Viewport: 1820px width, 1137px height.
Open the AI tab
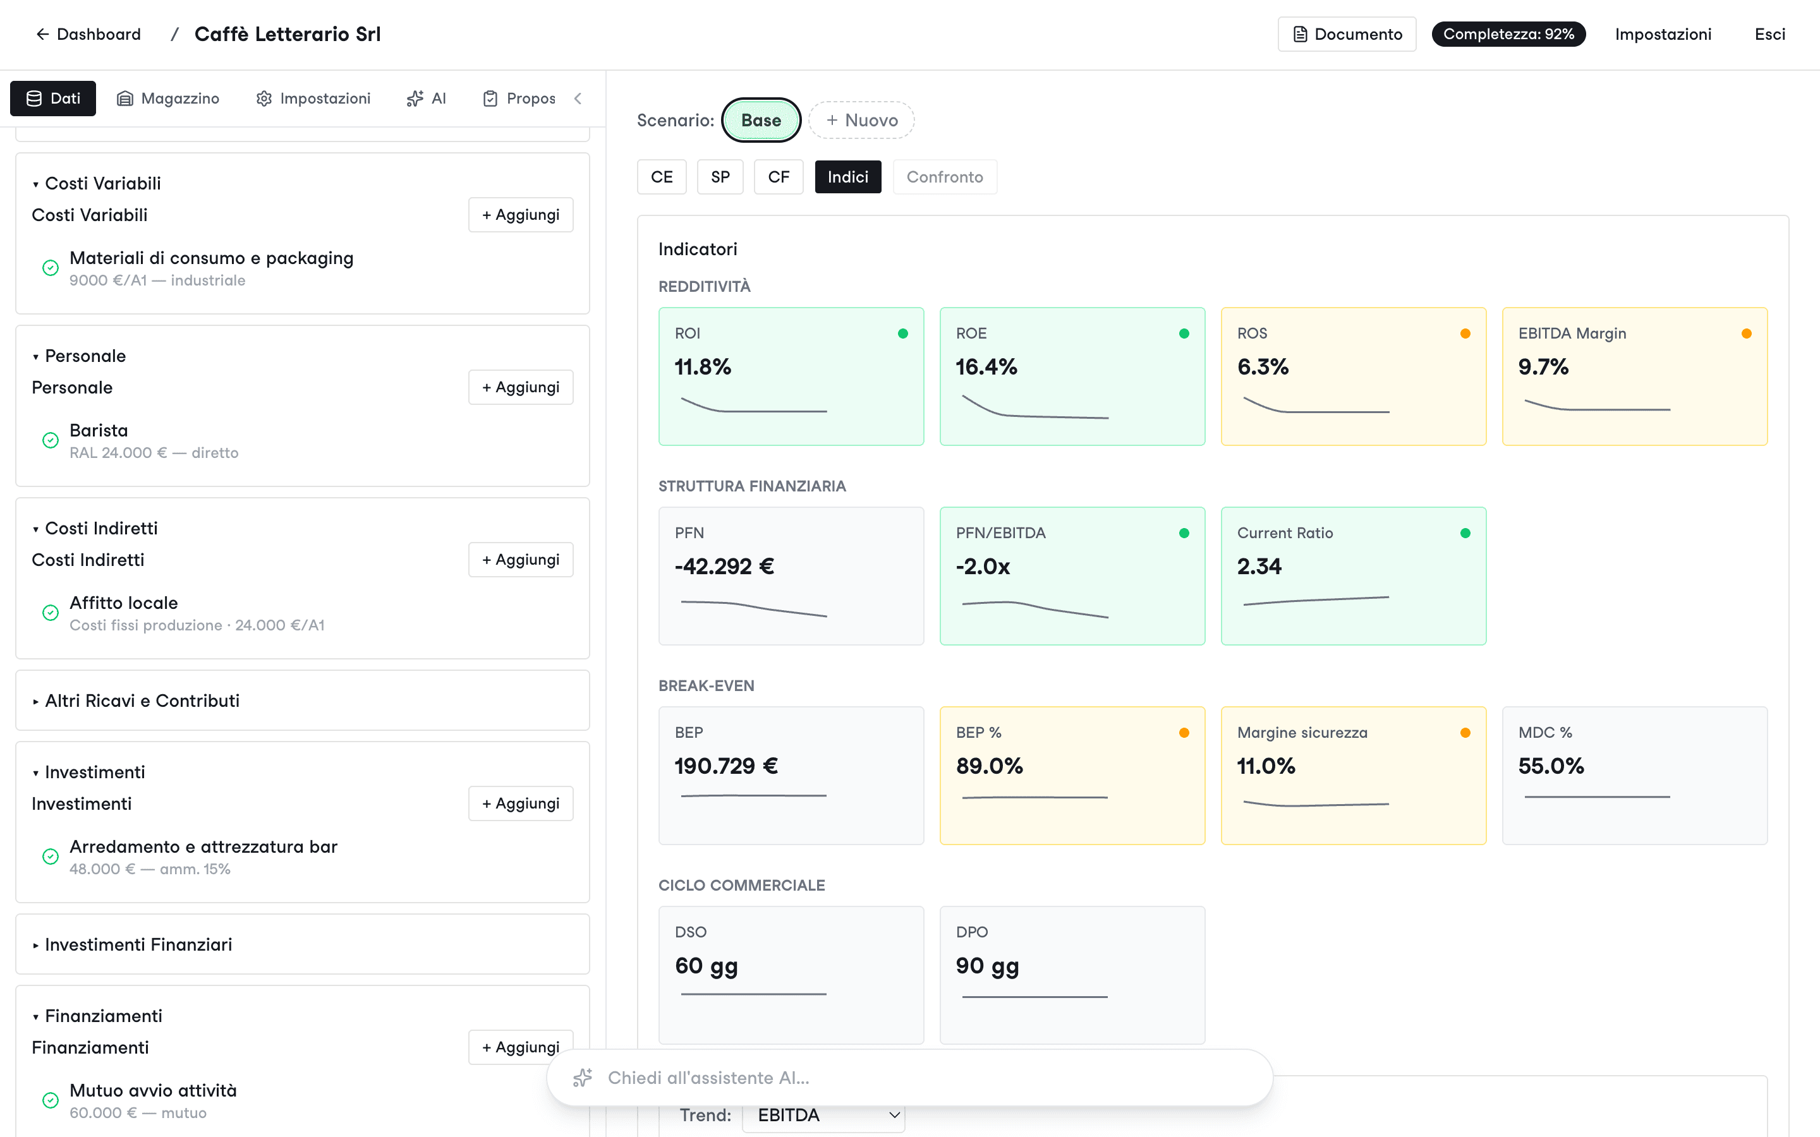click(427, 99)
